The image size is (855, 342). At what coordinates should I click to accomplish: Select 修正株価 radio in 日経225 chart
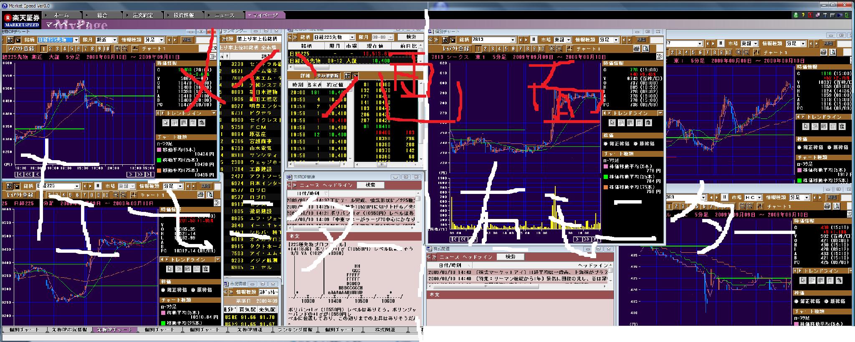163,290
